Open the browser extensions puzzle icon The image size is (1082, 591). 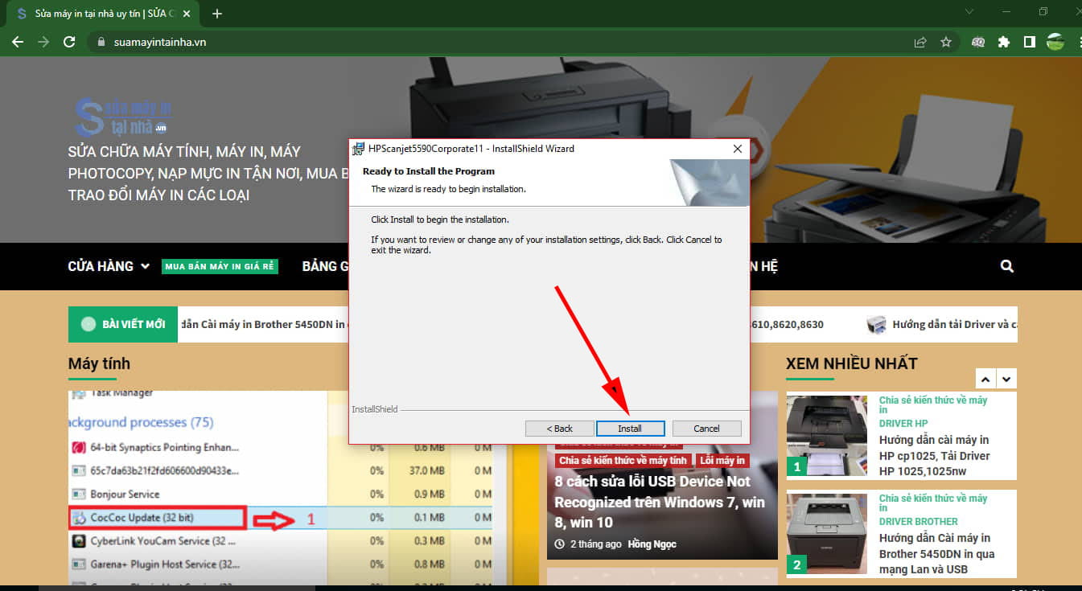pyautogui.click(x=1003, y=42)
